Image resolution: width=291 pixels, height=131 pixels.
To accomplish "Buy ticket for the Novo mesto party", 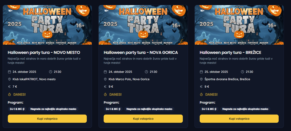I will coord(47,119).
